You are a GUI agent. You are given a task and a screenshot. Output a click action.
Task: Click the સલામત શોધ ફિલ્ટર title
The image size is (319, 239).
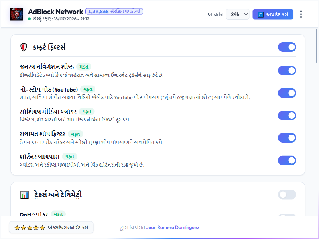[43, 134]
